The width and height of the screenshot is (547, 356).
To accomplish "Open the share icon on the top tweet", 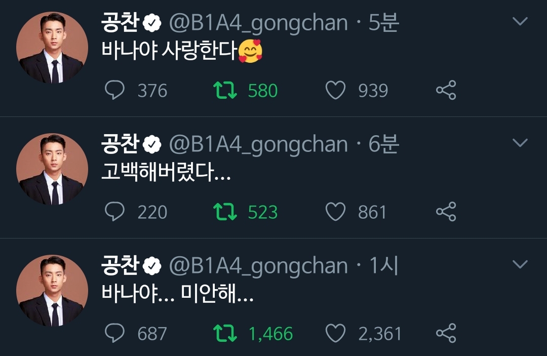I will pos(446,90).
